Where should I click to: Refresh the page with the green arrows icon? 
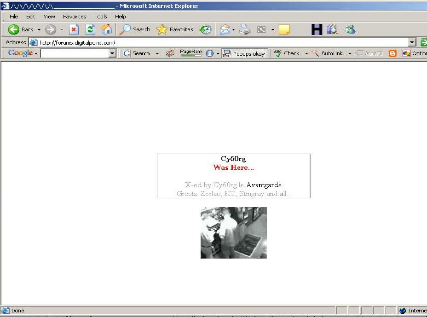click(90, 29)
